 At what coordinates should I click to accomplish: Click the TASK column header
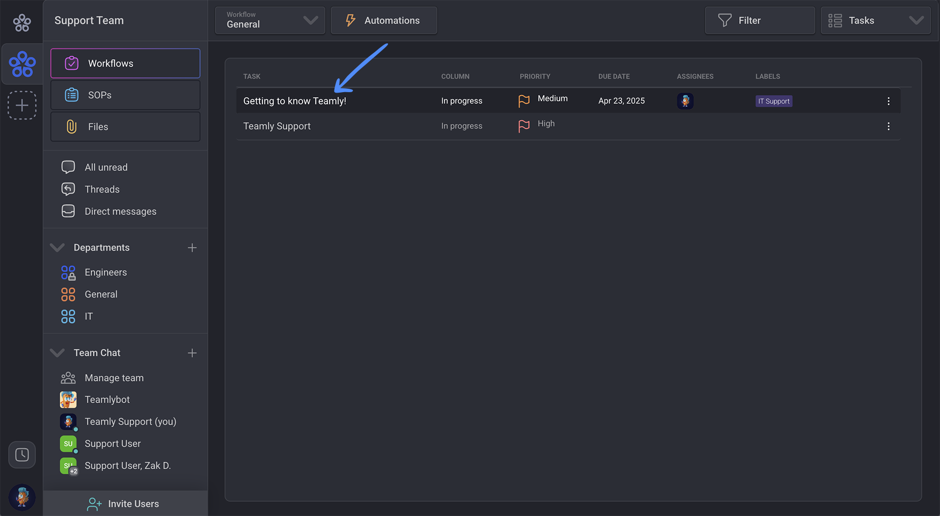pos(252,76)
